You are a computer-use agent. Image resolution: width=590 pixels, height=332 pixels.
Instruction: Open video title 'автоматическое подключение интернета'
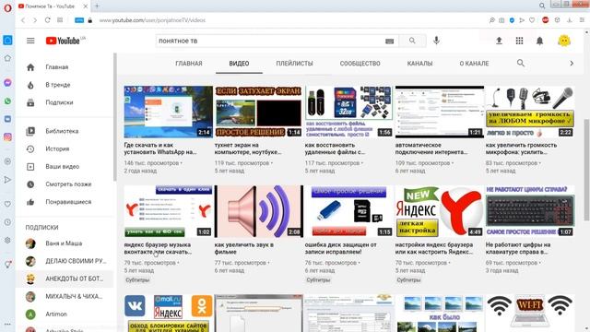point(431,148)
